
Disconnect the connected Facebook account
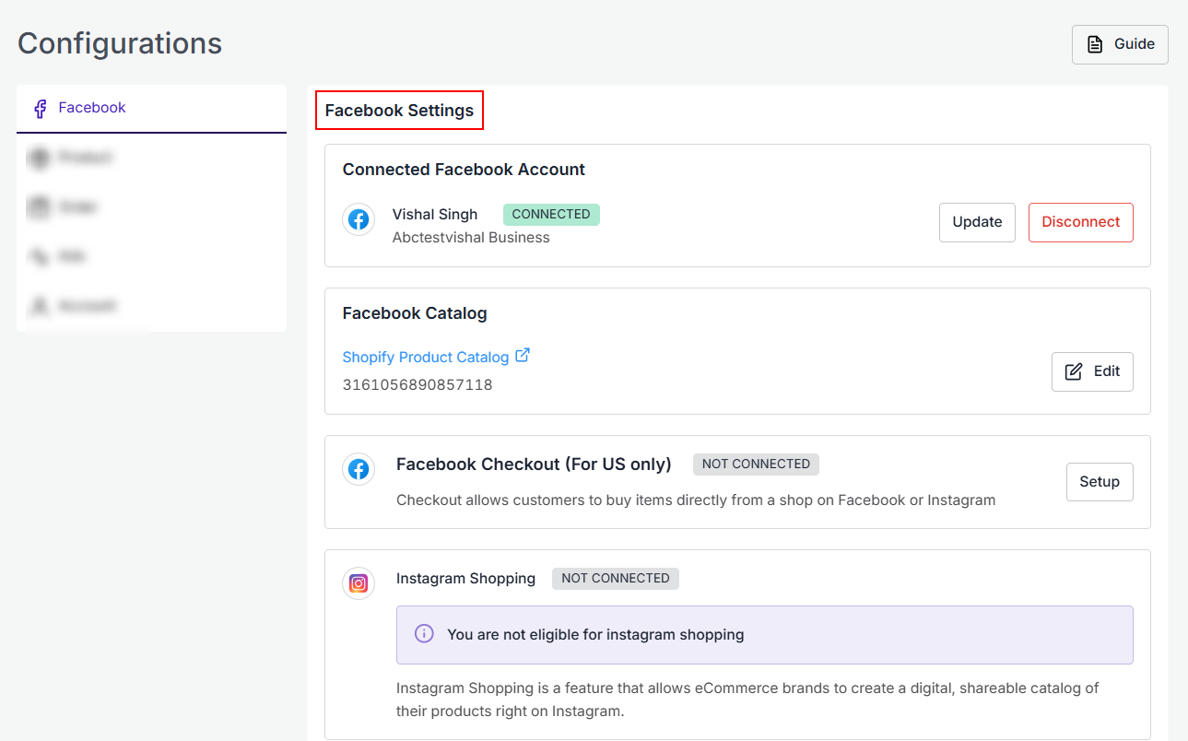[x=1080, y=222]
